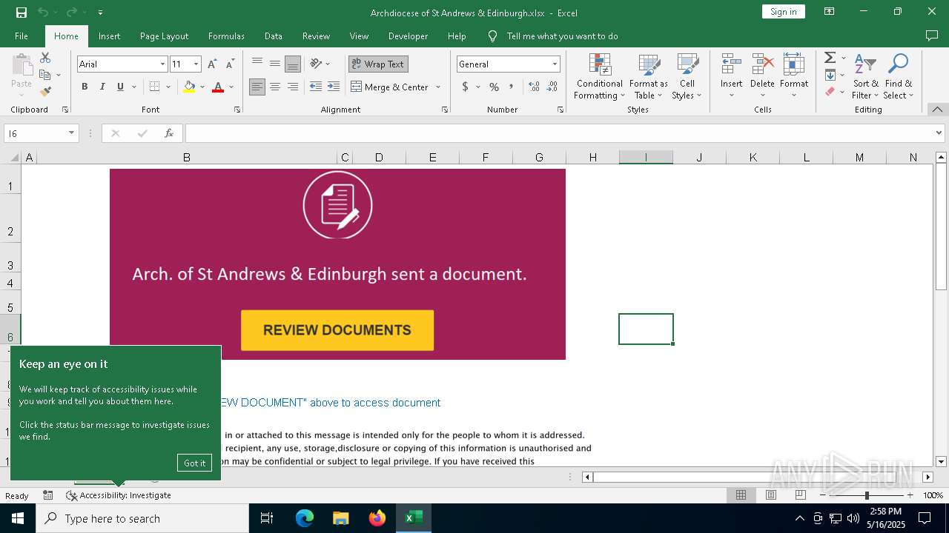Click the Insert Function fx icon

coord(169,133)
